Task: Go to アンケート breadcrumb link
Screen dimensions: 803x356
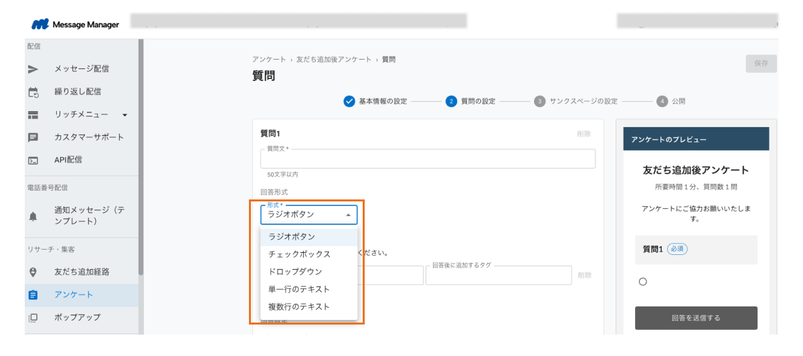Action: [269, 60]
